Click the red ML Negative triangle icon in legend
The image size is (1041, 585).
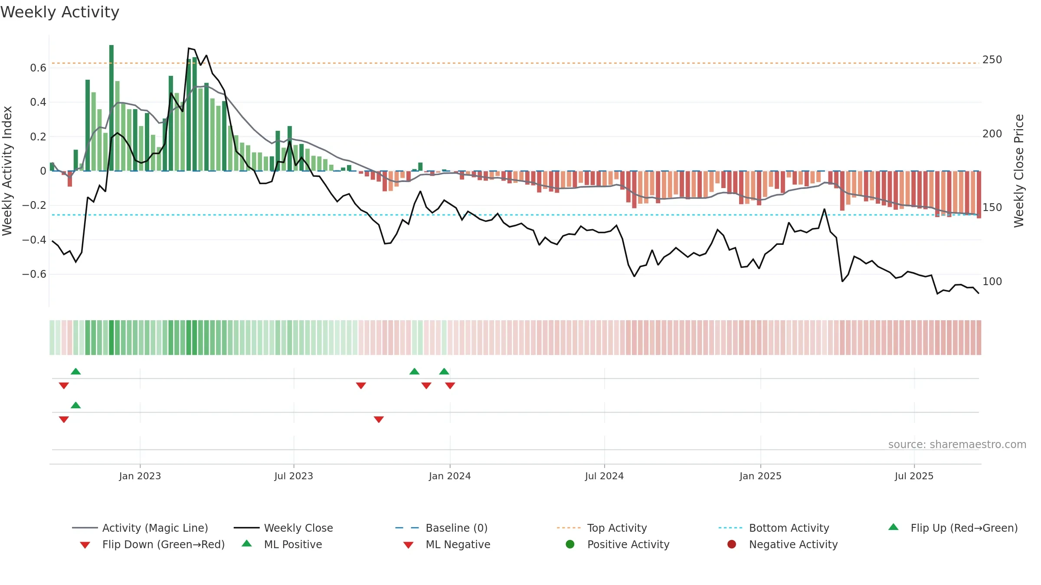(408, 545)
